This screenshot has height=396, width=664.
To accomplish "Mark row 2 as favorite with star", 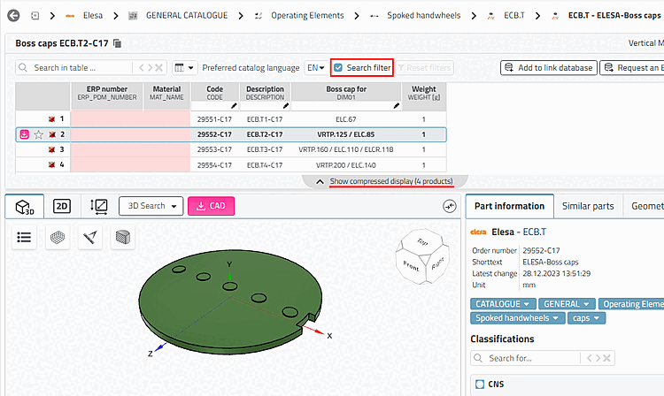I will click(x=39, y=135).
